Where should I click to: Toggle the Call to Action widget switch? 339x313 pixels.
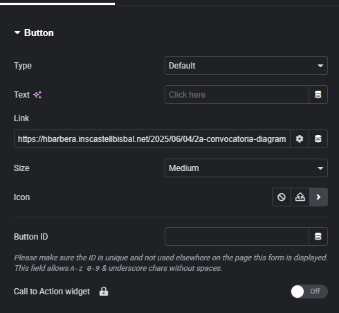[309, 292]
